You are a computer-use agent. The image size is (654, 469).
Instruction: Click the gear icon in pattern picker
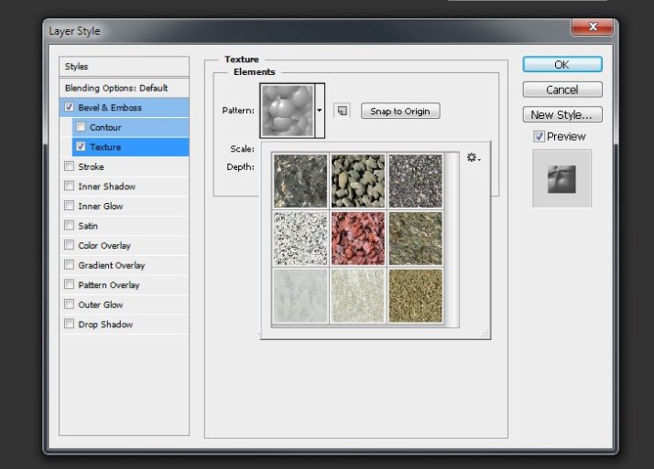tap(473, 158)
